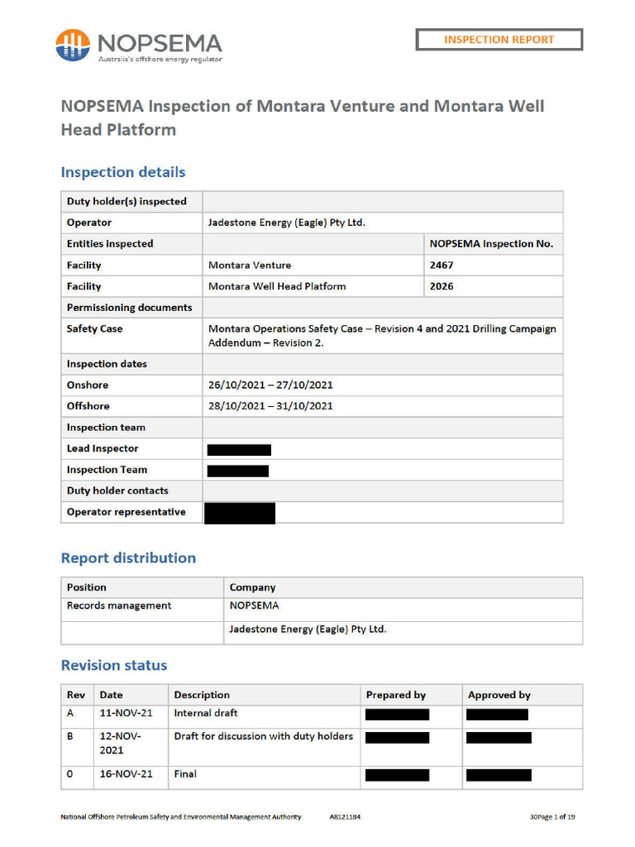The image size is (635, 847).
Task: Select Jadestone Energy (Eagle) Pty Ltd. in distribution table
Action: 308,629
